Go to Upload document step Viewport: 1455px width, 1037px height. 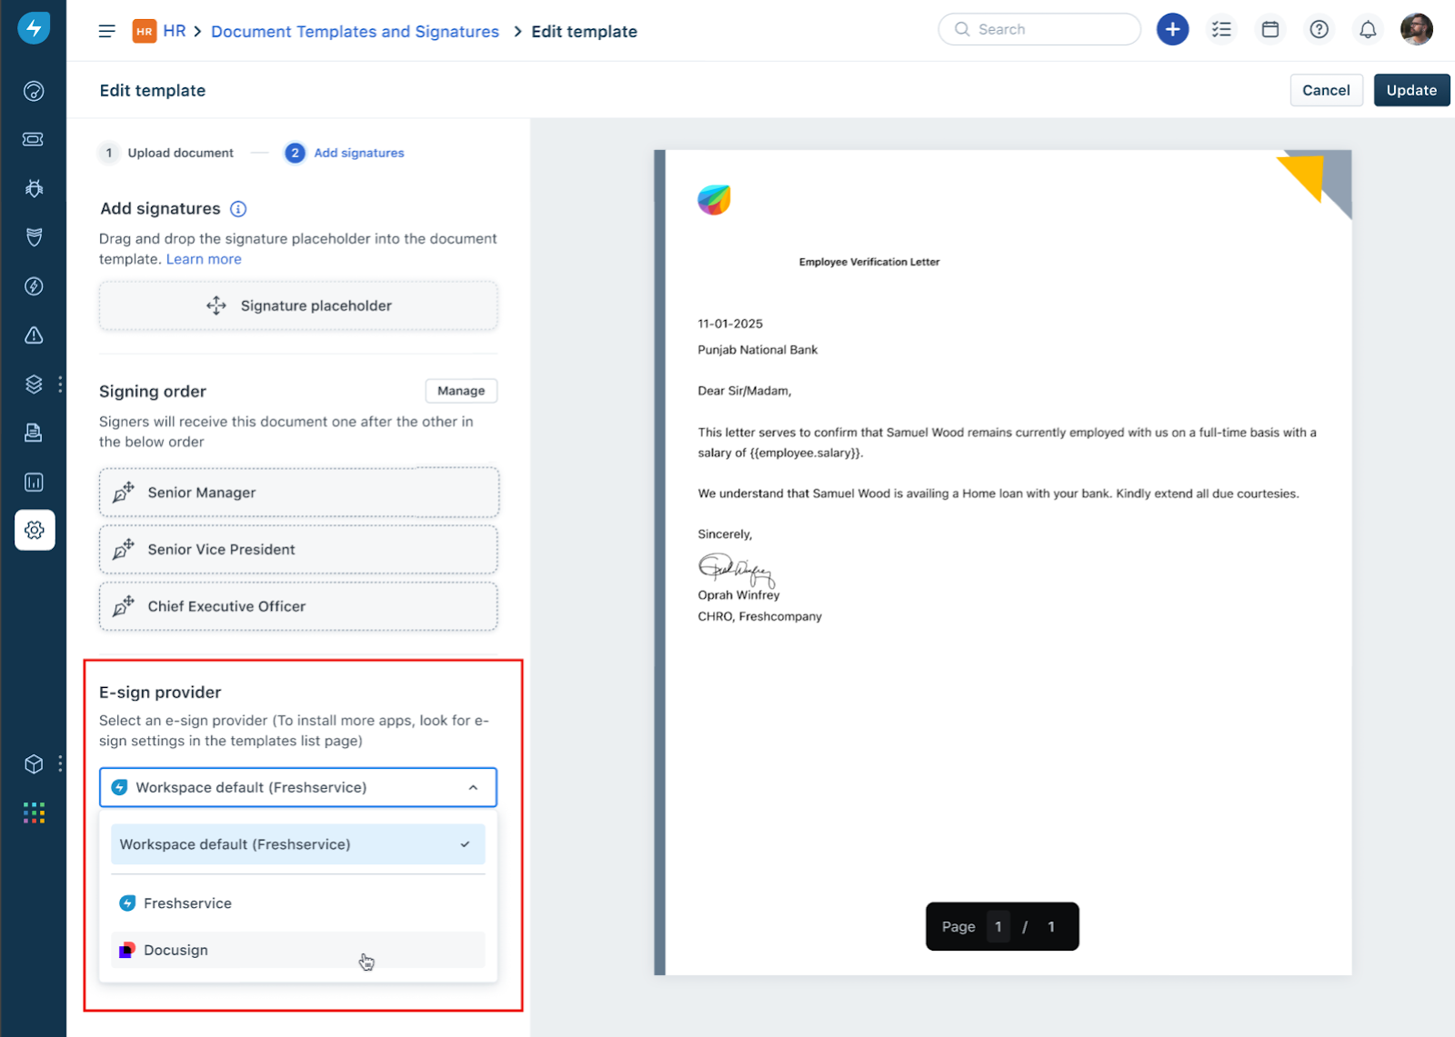pos(166,153)
